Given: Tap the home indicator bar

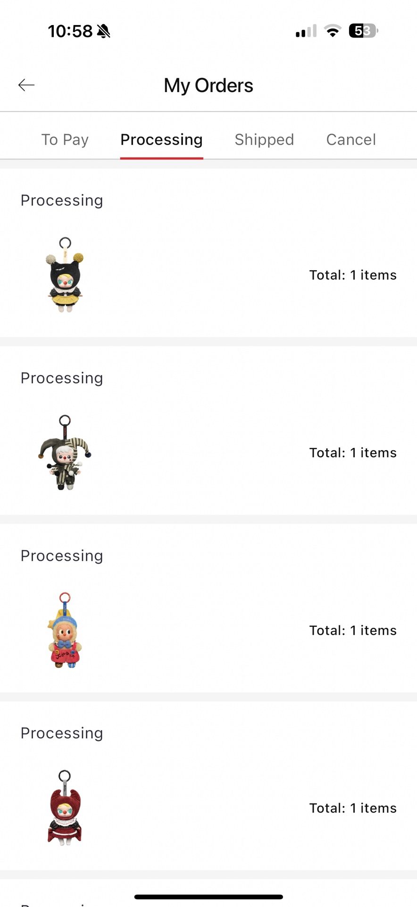Looking at the screenshot, I should click(208, 897).
